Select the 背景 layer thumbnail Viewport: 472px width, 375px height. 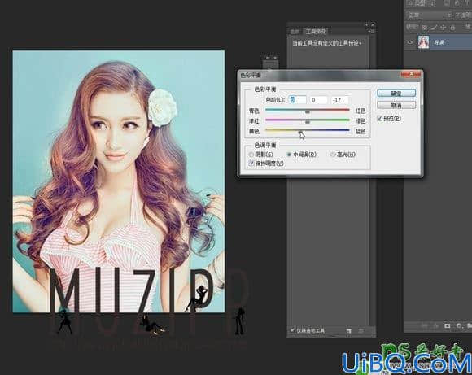[423, 42]
